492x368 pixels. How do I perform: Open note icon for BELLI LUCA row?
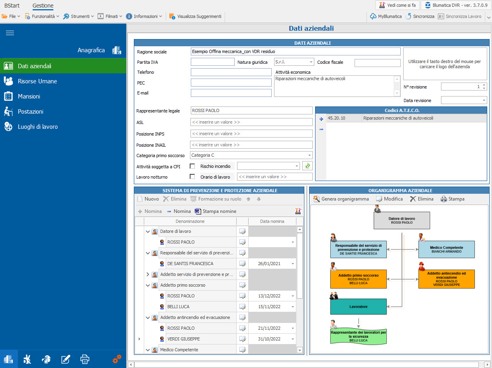point(242,307)
